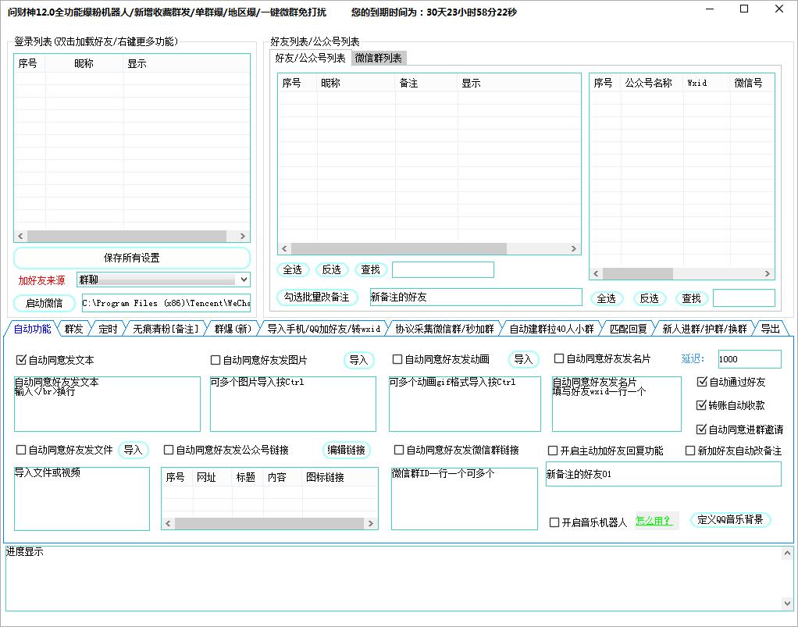Click the 昵称 column header in 登录列表
The height and width of the screenshot is (627, 798).
[x=84, y=64]
